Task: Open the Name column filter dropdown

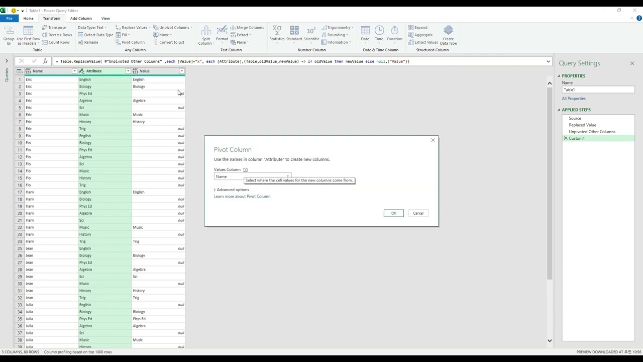Action: point(74,71)
